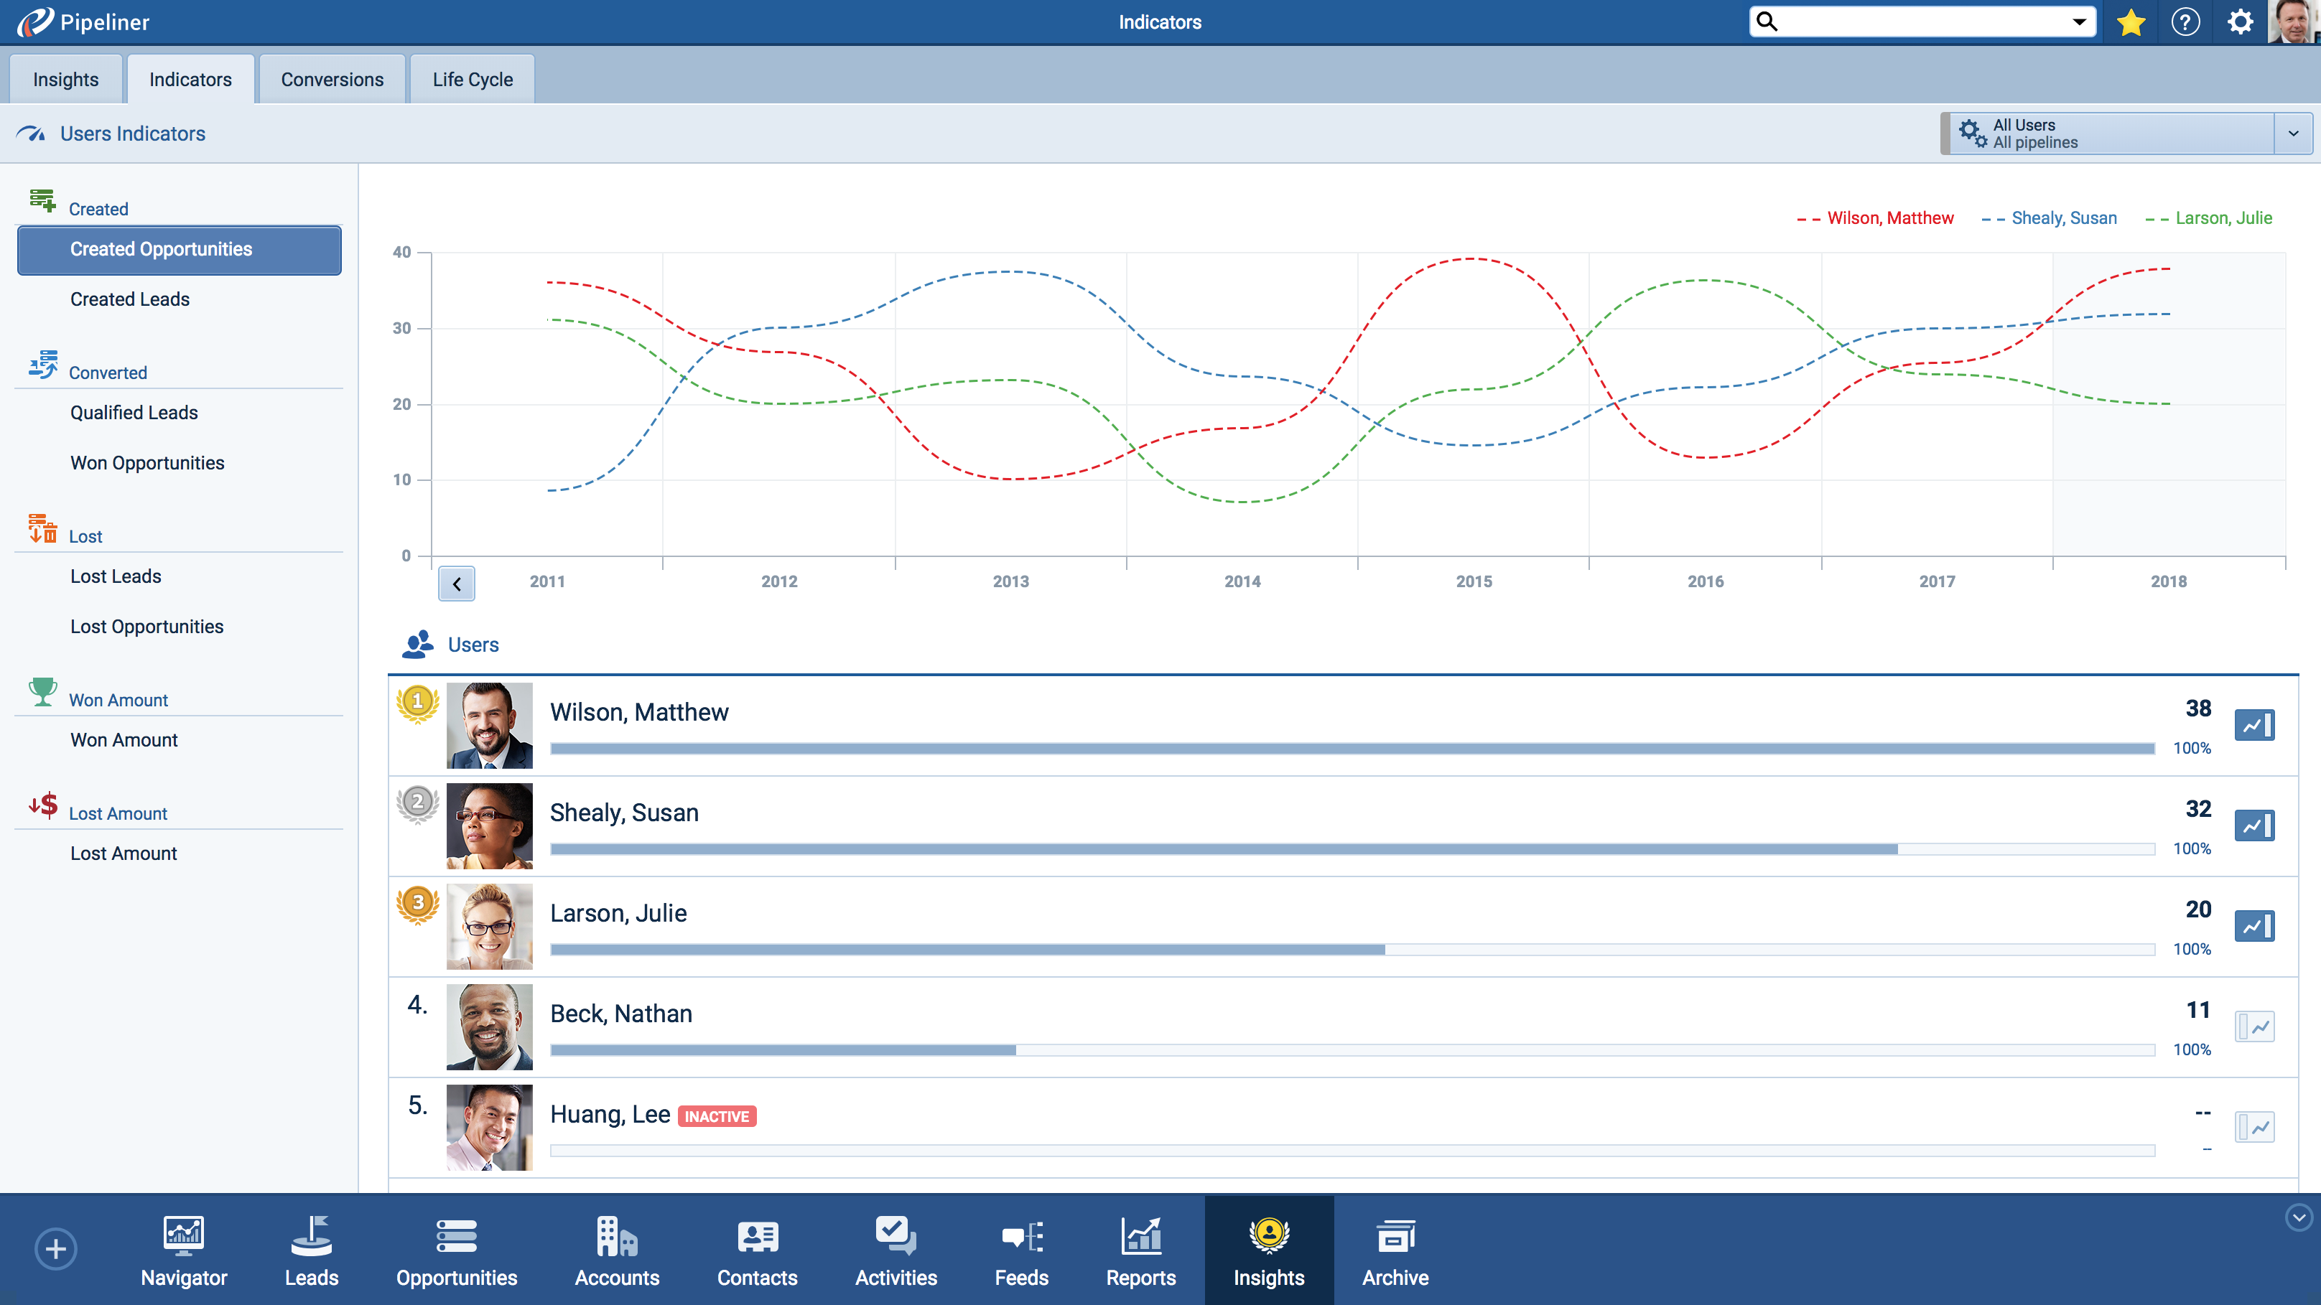Toggle chart line for Larson, Julie
The width and height of the screenshot is (2321, 1305).
[x=2254, y=926]
